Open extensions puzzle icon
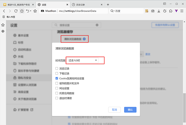186x125 pixels. coord(171,11)
